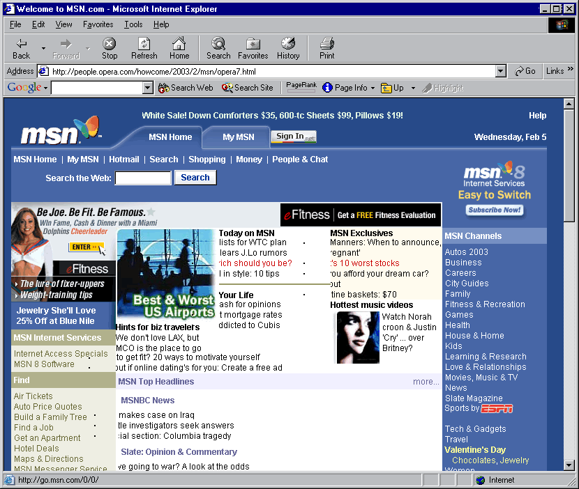The width and height of the screenshot is (579, 489).
Task: Click the Back arrow toolbar icon
Action: [21, 44]
